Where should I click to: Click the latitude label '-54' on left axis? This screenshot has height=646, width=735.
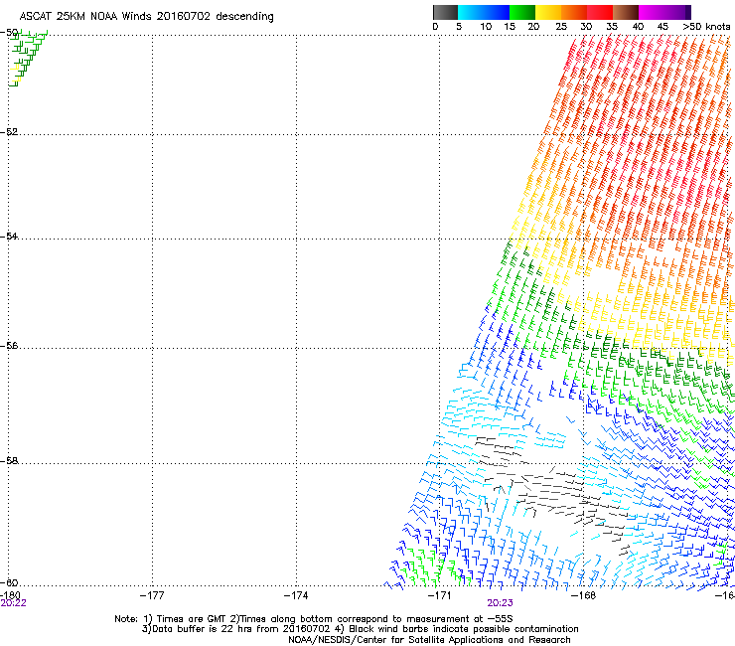9,236
